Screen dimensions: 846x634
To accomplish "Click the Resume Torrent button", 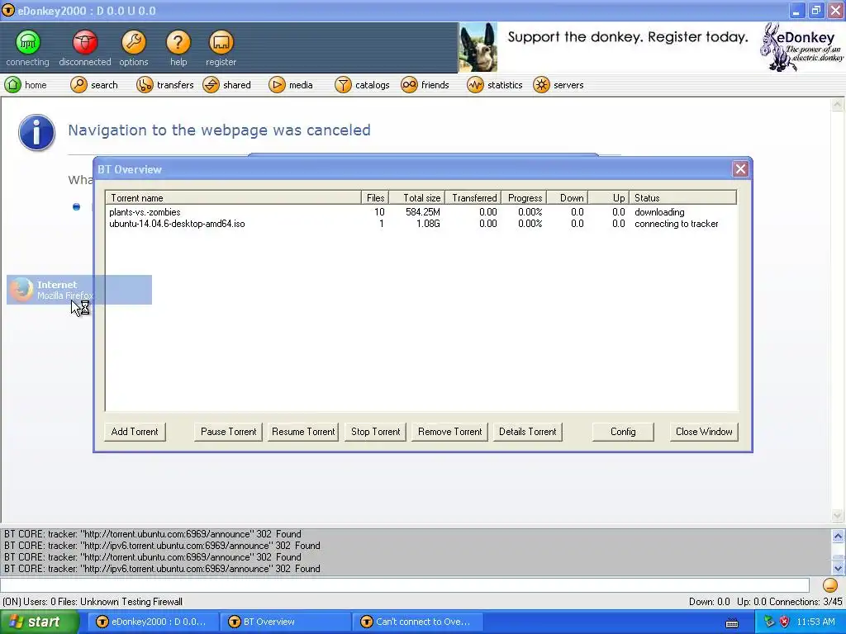I will click(303, 431).
